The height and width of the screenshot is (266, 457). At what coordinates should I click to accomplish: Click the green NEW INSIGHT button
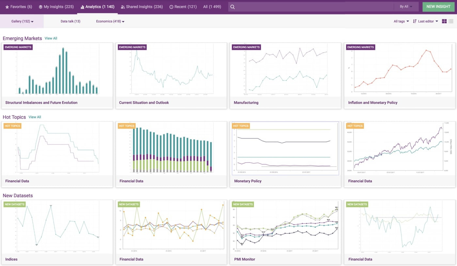[x=438, y=7]
